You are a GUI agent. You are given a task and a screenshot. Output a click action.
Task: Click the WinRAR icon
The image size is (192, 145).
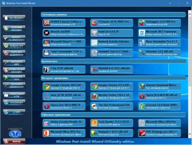[x=94, y=70]
